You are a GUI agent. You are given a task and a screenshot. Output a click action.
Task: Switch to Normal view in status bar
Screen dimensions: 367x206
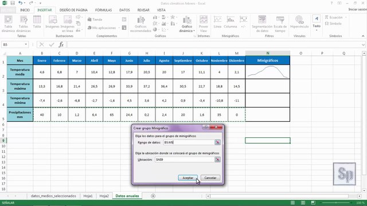pos(293,203)
